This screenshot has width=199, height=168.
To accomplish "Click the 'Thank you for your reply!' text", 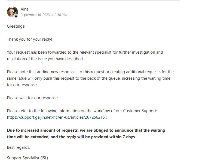I will [29, 39].
